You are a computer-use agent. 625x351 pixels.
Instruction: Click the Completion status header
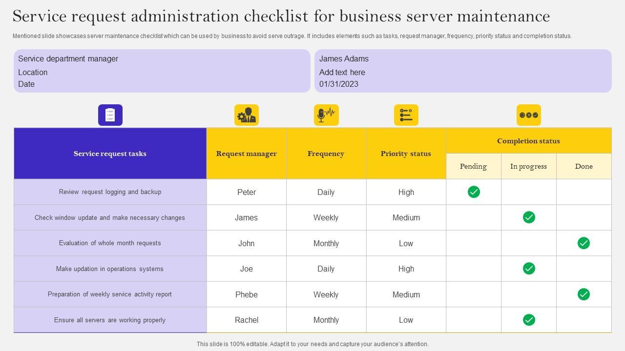click(x=529, y=141)
